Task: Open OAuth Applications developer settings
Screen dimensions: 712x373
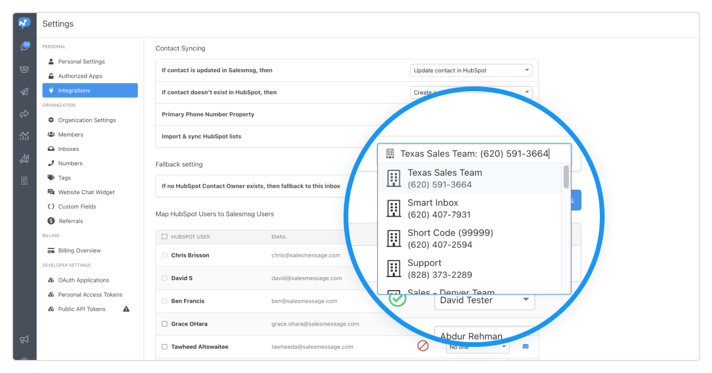Action: coord(84,280)
